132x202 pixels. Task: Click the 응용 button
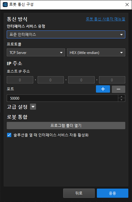coord(112,193)
